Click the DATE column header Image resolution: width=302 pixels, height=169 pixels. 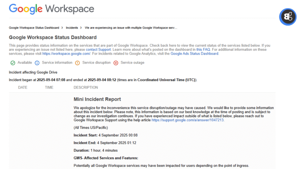point(23,87)
